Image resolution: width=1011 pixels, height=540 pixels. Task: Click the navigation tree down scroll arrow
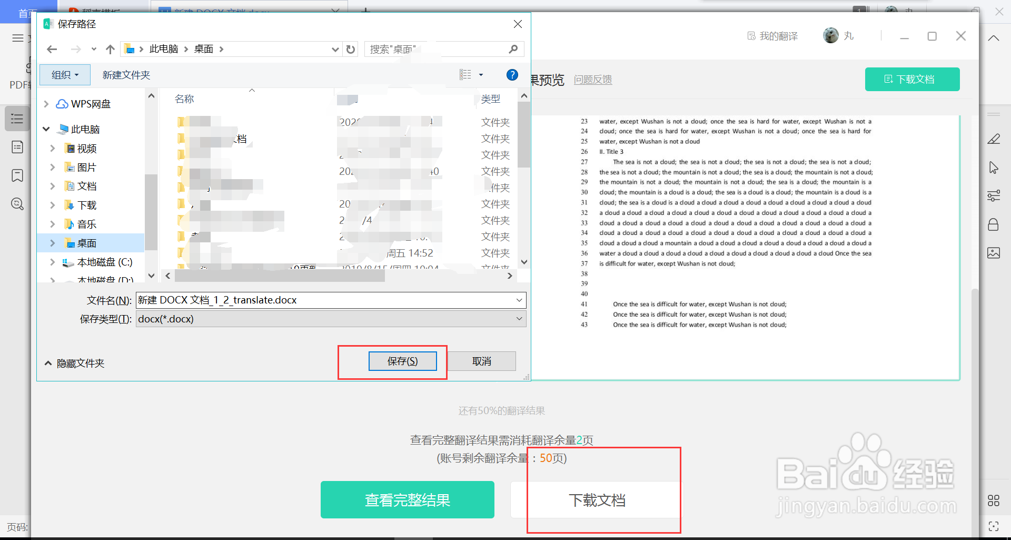(x=152, y=276)
